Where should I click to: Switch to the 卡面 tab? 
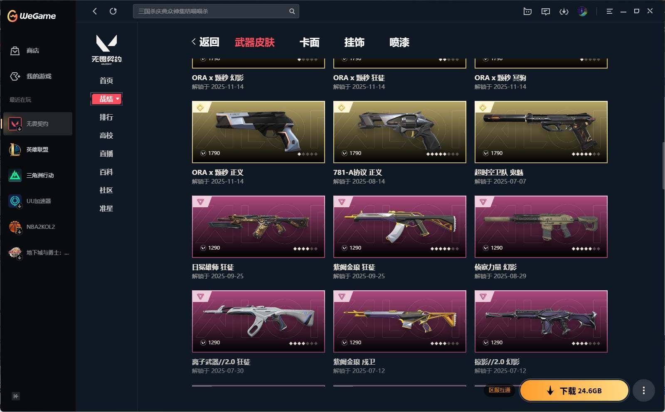(310, 42)
